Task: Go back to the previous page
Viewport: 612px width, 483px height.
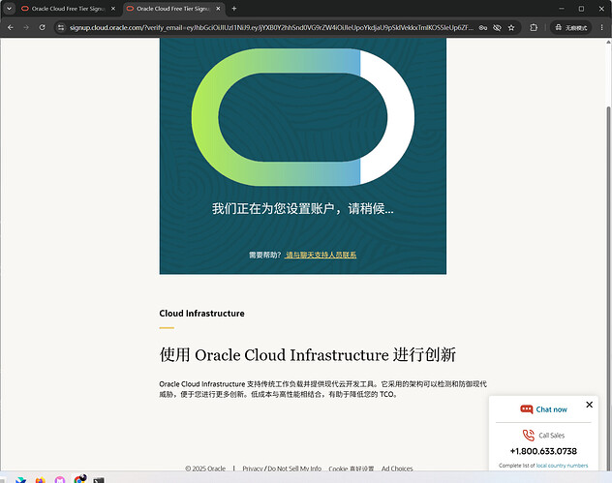Action: 11,27
